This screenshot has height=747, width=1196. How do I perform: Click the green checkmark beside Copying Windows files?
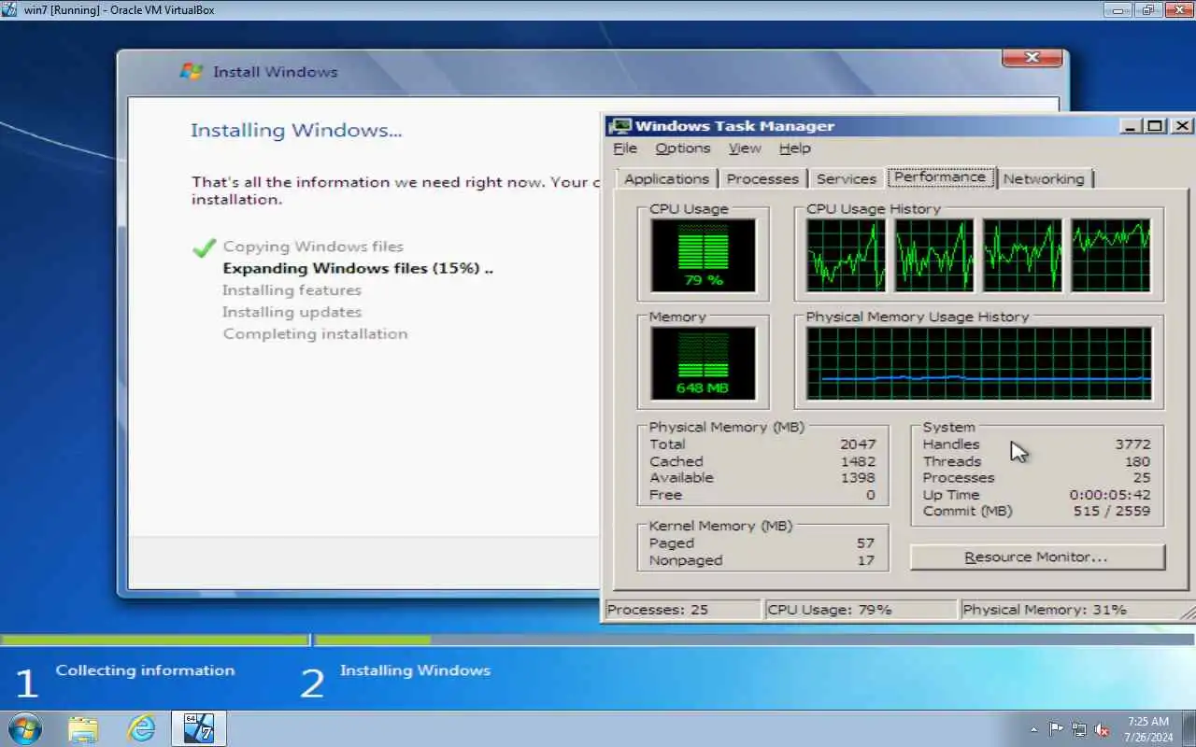coord(204,247)
